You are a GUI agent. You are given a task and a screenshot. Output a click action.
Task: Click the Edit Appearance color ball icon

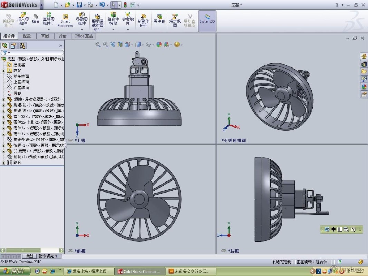(159, 45)
